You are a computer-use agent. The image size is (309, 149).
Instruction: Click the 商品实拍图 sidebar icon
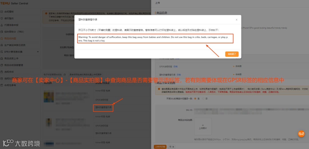tap(2, 38)
